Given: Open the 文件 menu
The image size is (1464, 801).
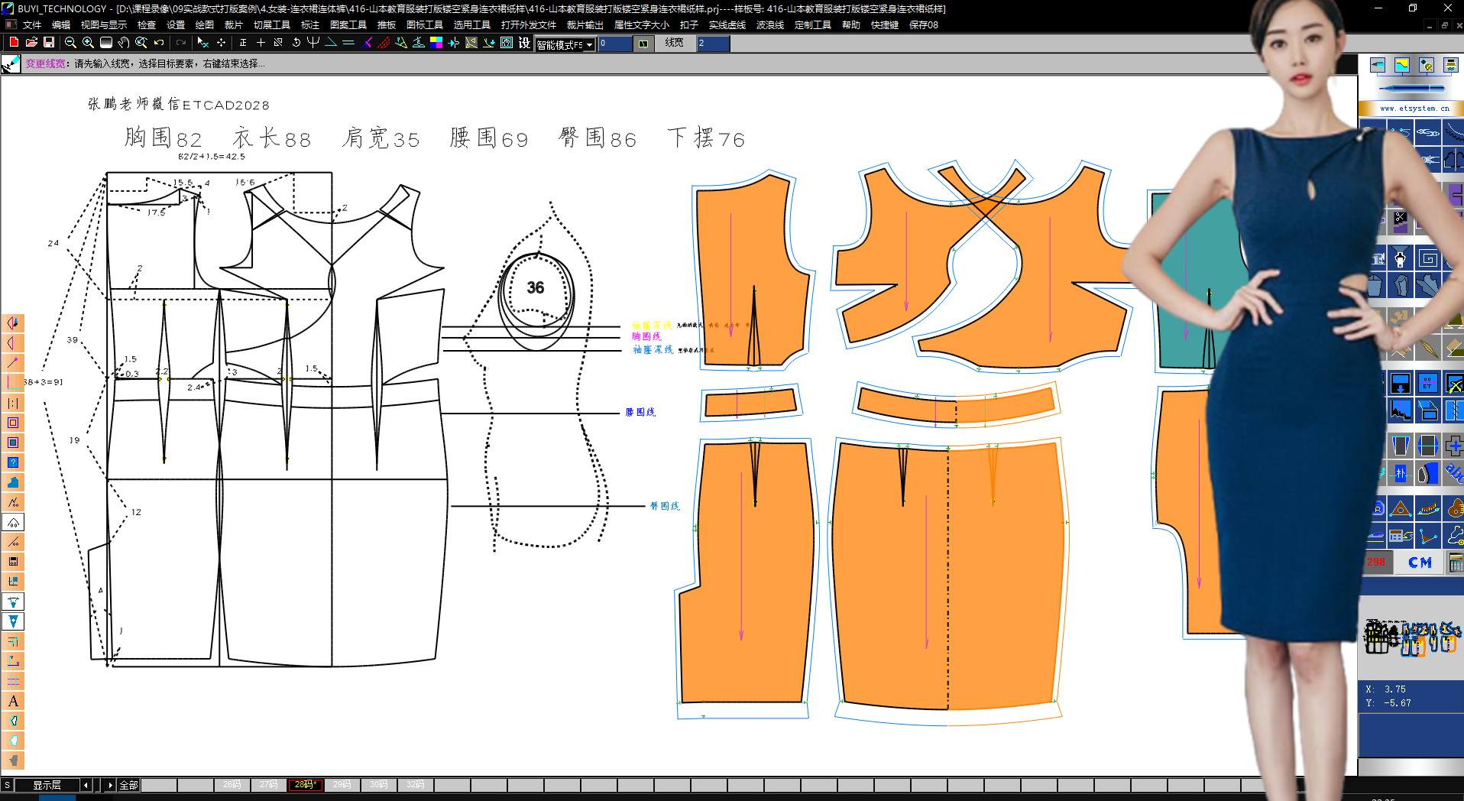Looking at the screenshot, I should [32, 25].
